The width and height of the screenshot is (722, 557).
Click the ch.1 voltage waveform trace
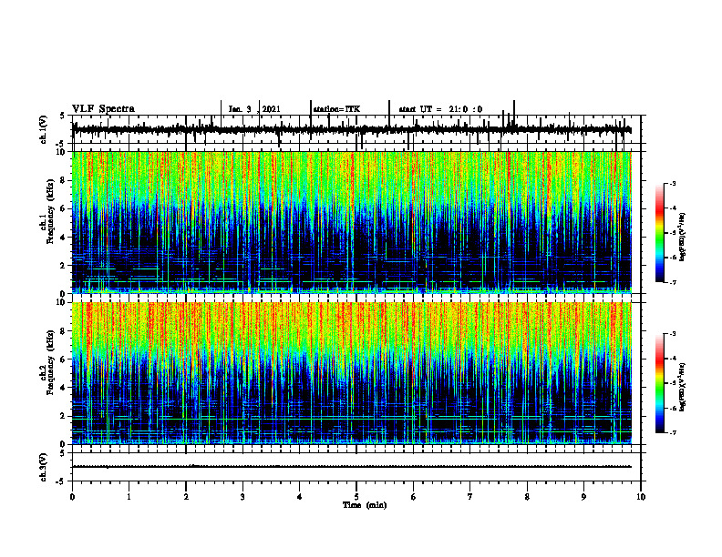point(352,129)
